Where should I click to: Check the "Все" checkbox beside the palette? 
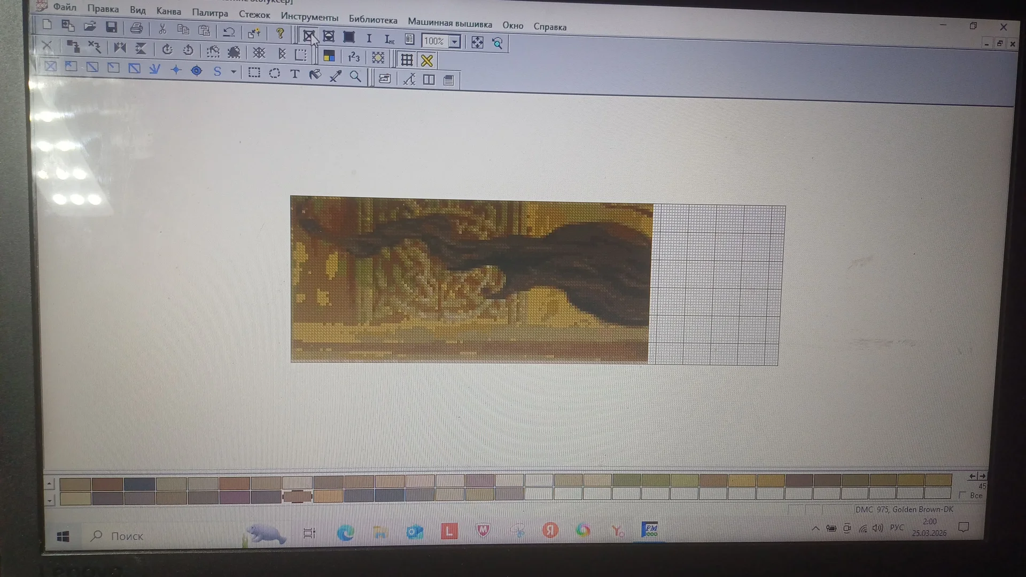tap(962, 495)
